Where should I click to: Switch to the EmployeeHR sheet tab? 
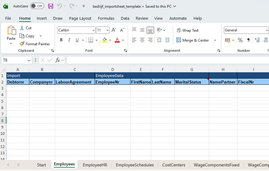coord(95,165)
